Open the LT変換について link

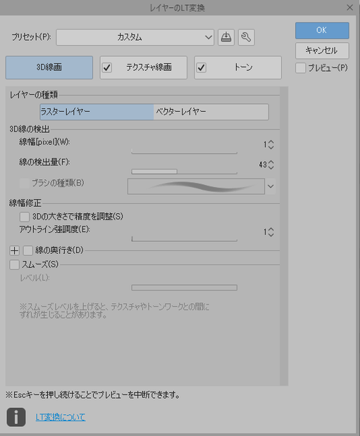pos(61,417)
